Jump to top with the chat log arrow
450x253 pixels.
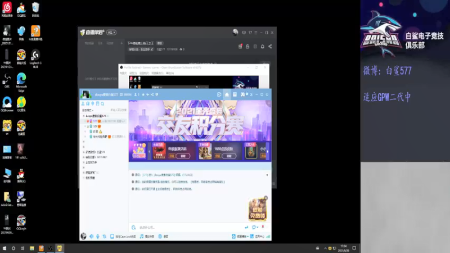[267, 175]
